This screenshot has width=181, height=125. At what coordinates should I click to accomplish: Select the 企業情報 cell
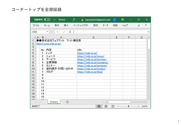pyautogui.click(x=61, y=62)
